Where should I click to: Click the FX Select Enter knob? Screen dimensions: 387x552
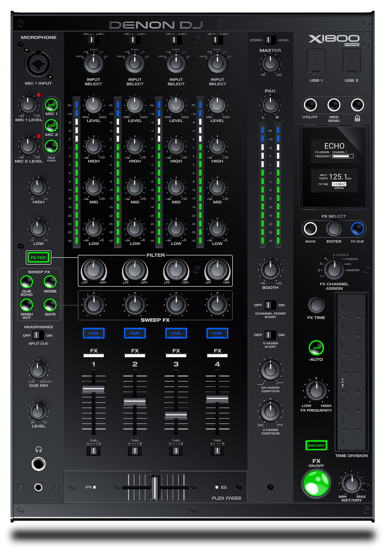coord(334,229)
